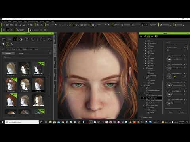Collapse the highlighted row in the Modify tree
Image resolution: width=190 pixels, height=142 pixels.
(x=144, y=98)
